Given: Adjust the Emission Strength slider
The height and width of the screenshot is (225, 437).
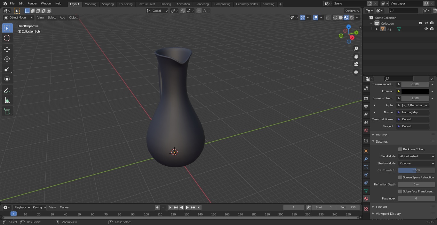Looking at the screenshot, I should click(415, 98).
